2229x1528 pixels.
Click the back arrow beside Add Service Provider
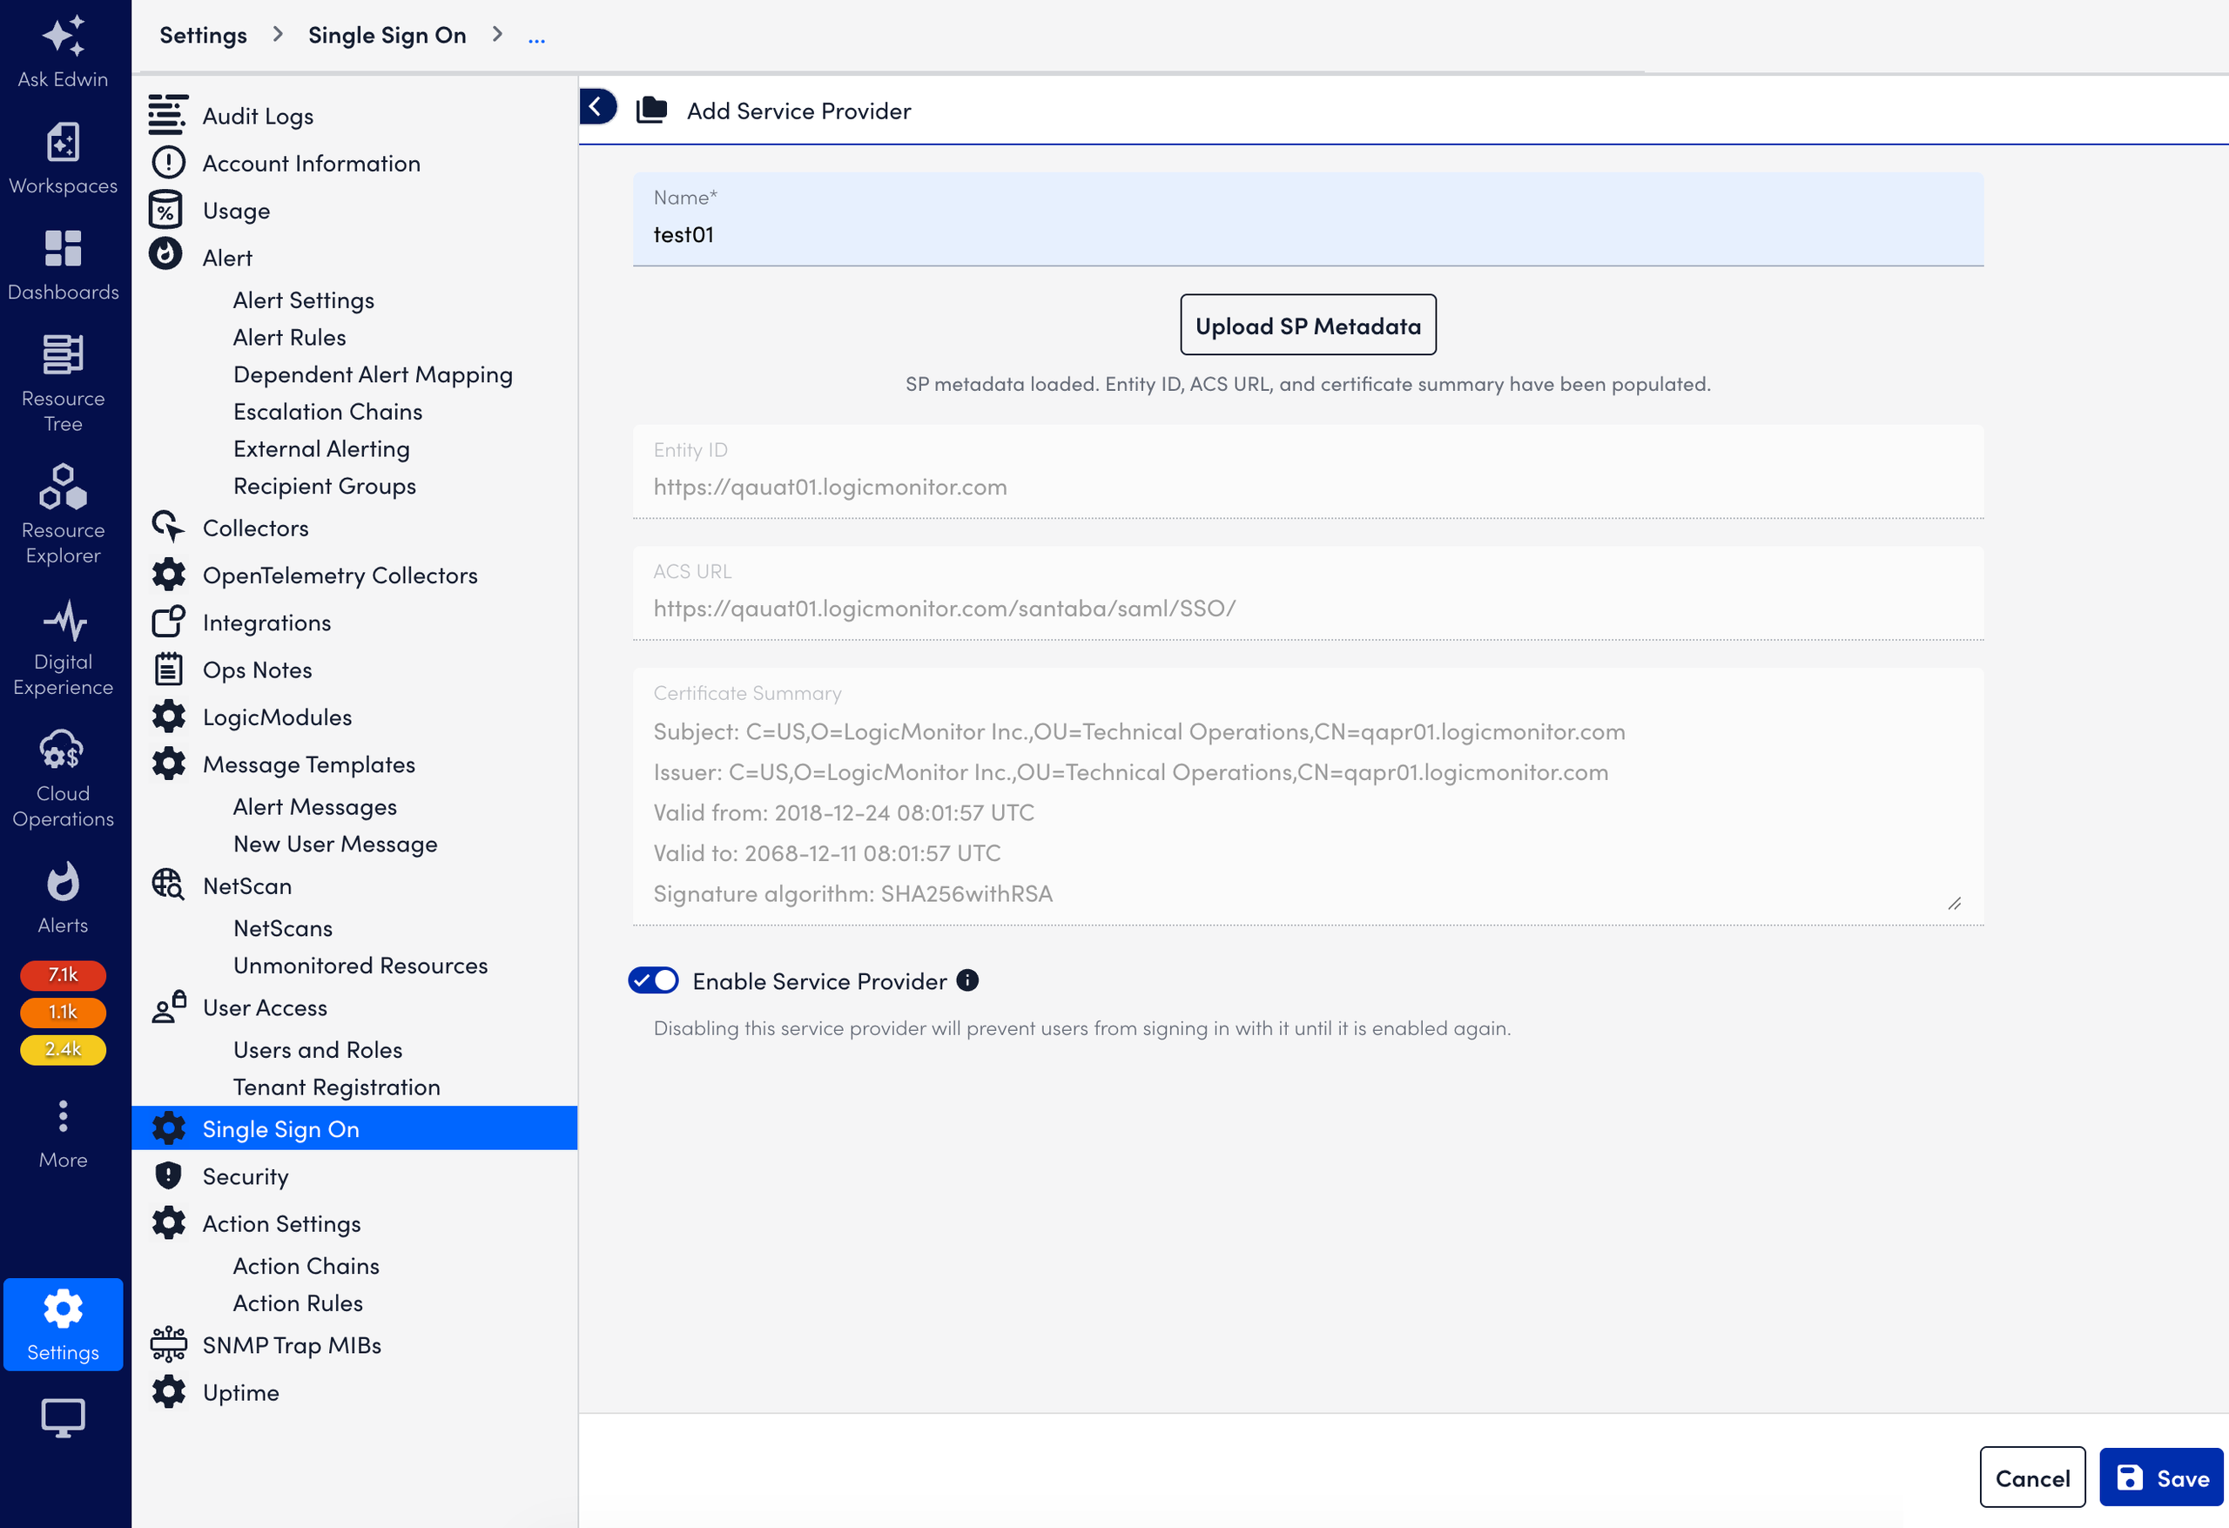(x=597, y=107)
